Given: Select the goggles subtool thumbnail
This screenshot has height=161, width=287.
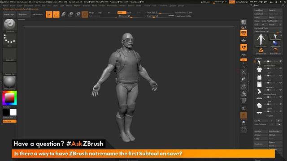Looking at the screenshot, I should click(259, 113).
